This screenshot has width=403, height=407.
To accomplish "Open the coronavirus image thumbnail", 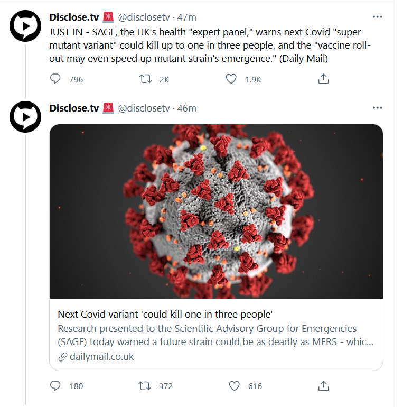I will point(216,211).
